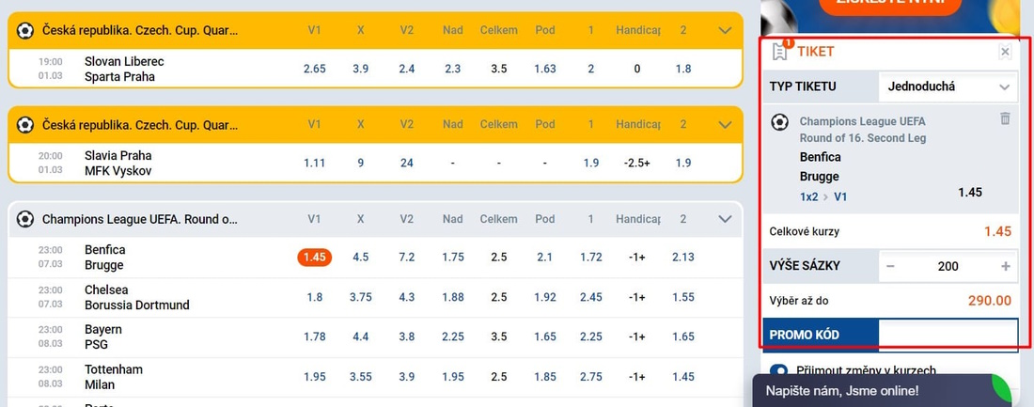This screenshot has width=1034, height=407.
Task: Toggle Přijmout změny v kurzech option
Action: pyautogui.click(x=778, y=371)
